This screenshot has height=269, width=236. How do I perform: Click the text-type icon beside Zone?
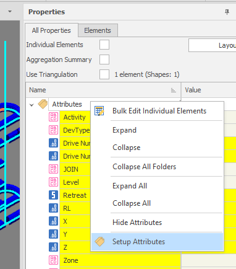point(53,260)
